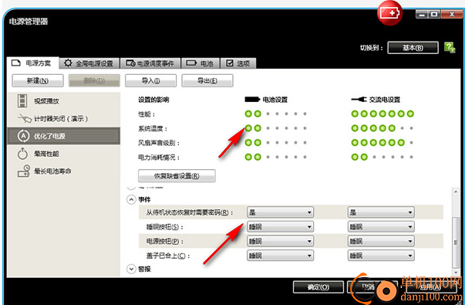Screen dimensions: 465x305
Task: Click the 导入(I) button
Action: pos(150,80)
